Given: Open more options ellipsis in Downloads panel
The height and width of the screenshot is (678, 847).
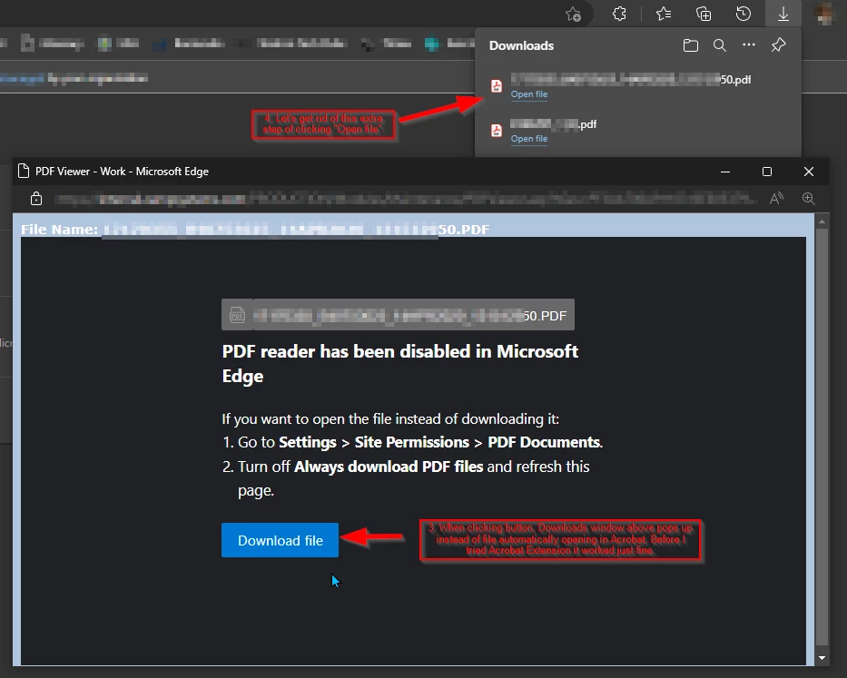Looking at the screenshot, I should click(749, 44).
